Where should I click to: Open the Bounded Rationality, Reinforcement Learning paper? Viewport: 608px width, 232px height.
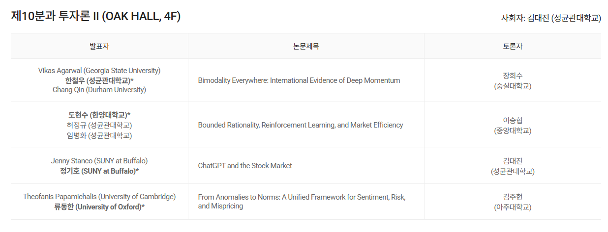[301, 125]
